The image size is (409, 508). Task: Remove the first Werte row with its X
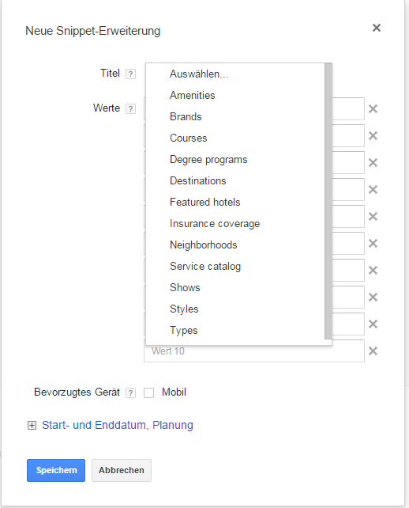(373, 109)
